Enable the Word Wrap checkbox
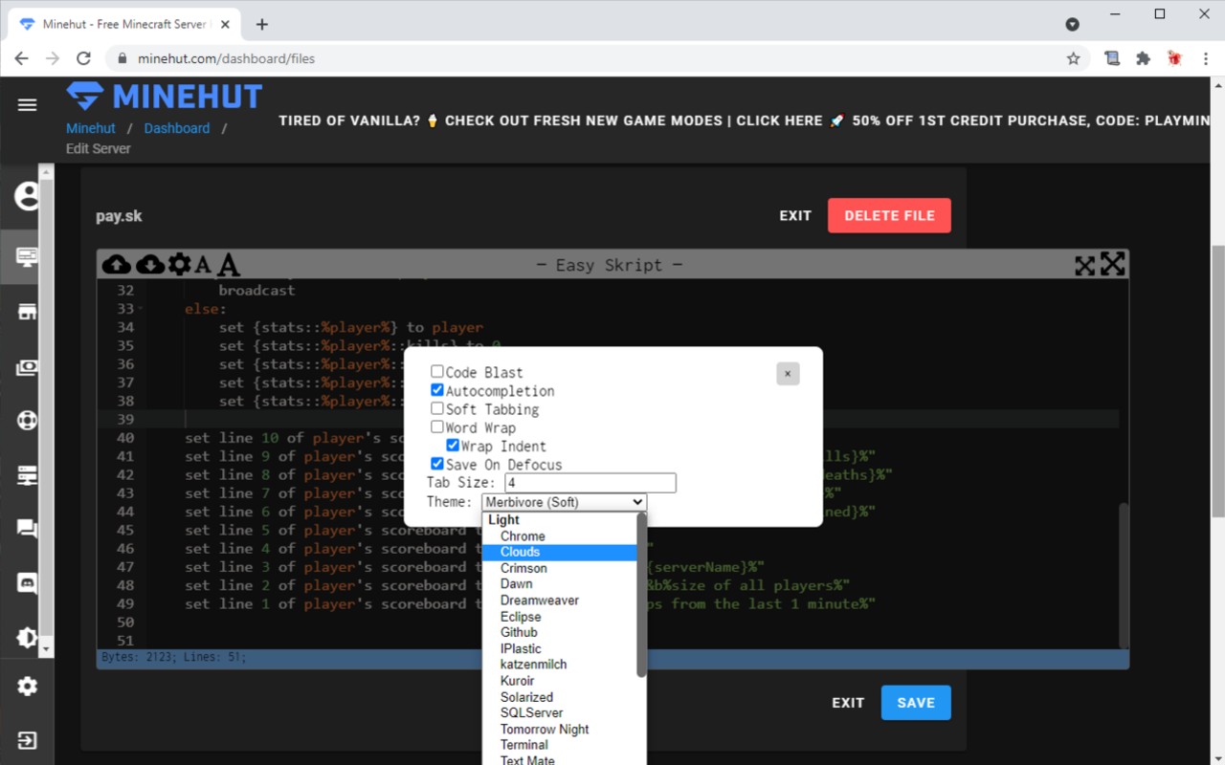Screen dimensions: 1225x765 (436, 427)
